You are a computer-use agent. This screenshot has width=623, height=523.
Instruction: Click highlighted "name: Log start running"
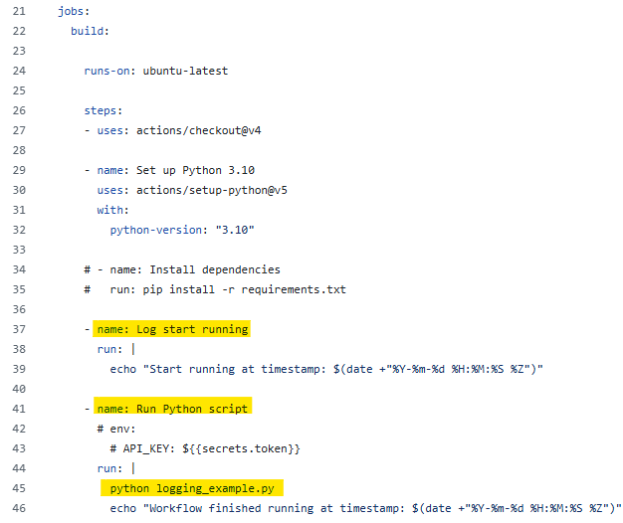[172, 329]
